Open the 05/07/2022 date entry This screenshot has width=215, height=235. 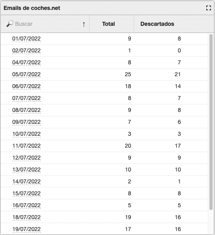(x=26, y=74)
